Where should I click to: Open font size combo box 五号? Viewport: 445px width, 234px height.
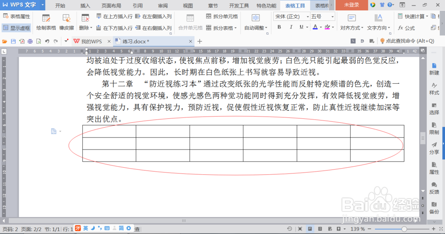[322, 16]
